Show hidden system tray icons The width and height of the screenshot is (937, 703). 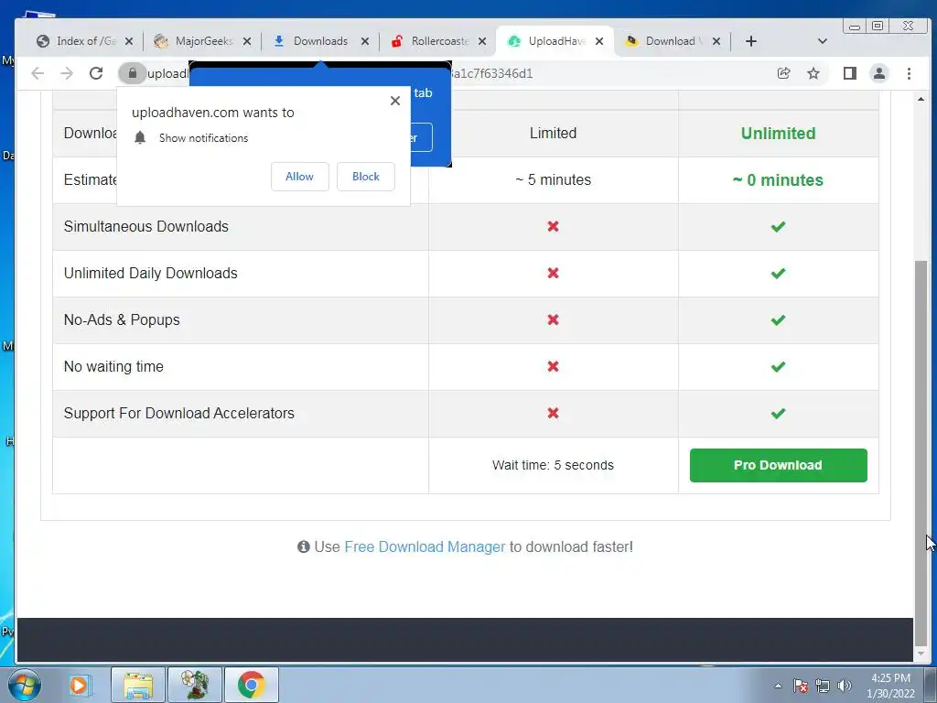pos(778,686)
